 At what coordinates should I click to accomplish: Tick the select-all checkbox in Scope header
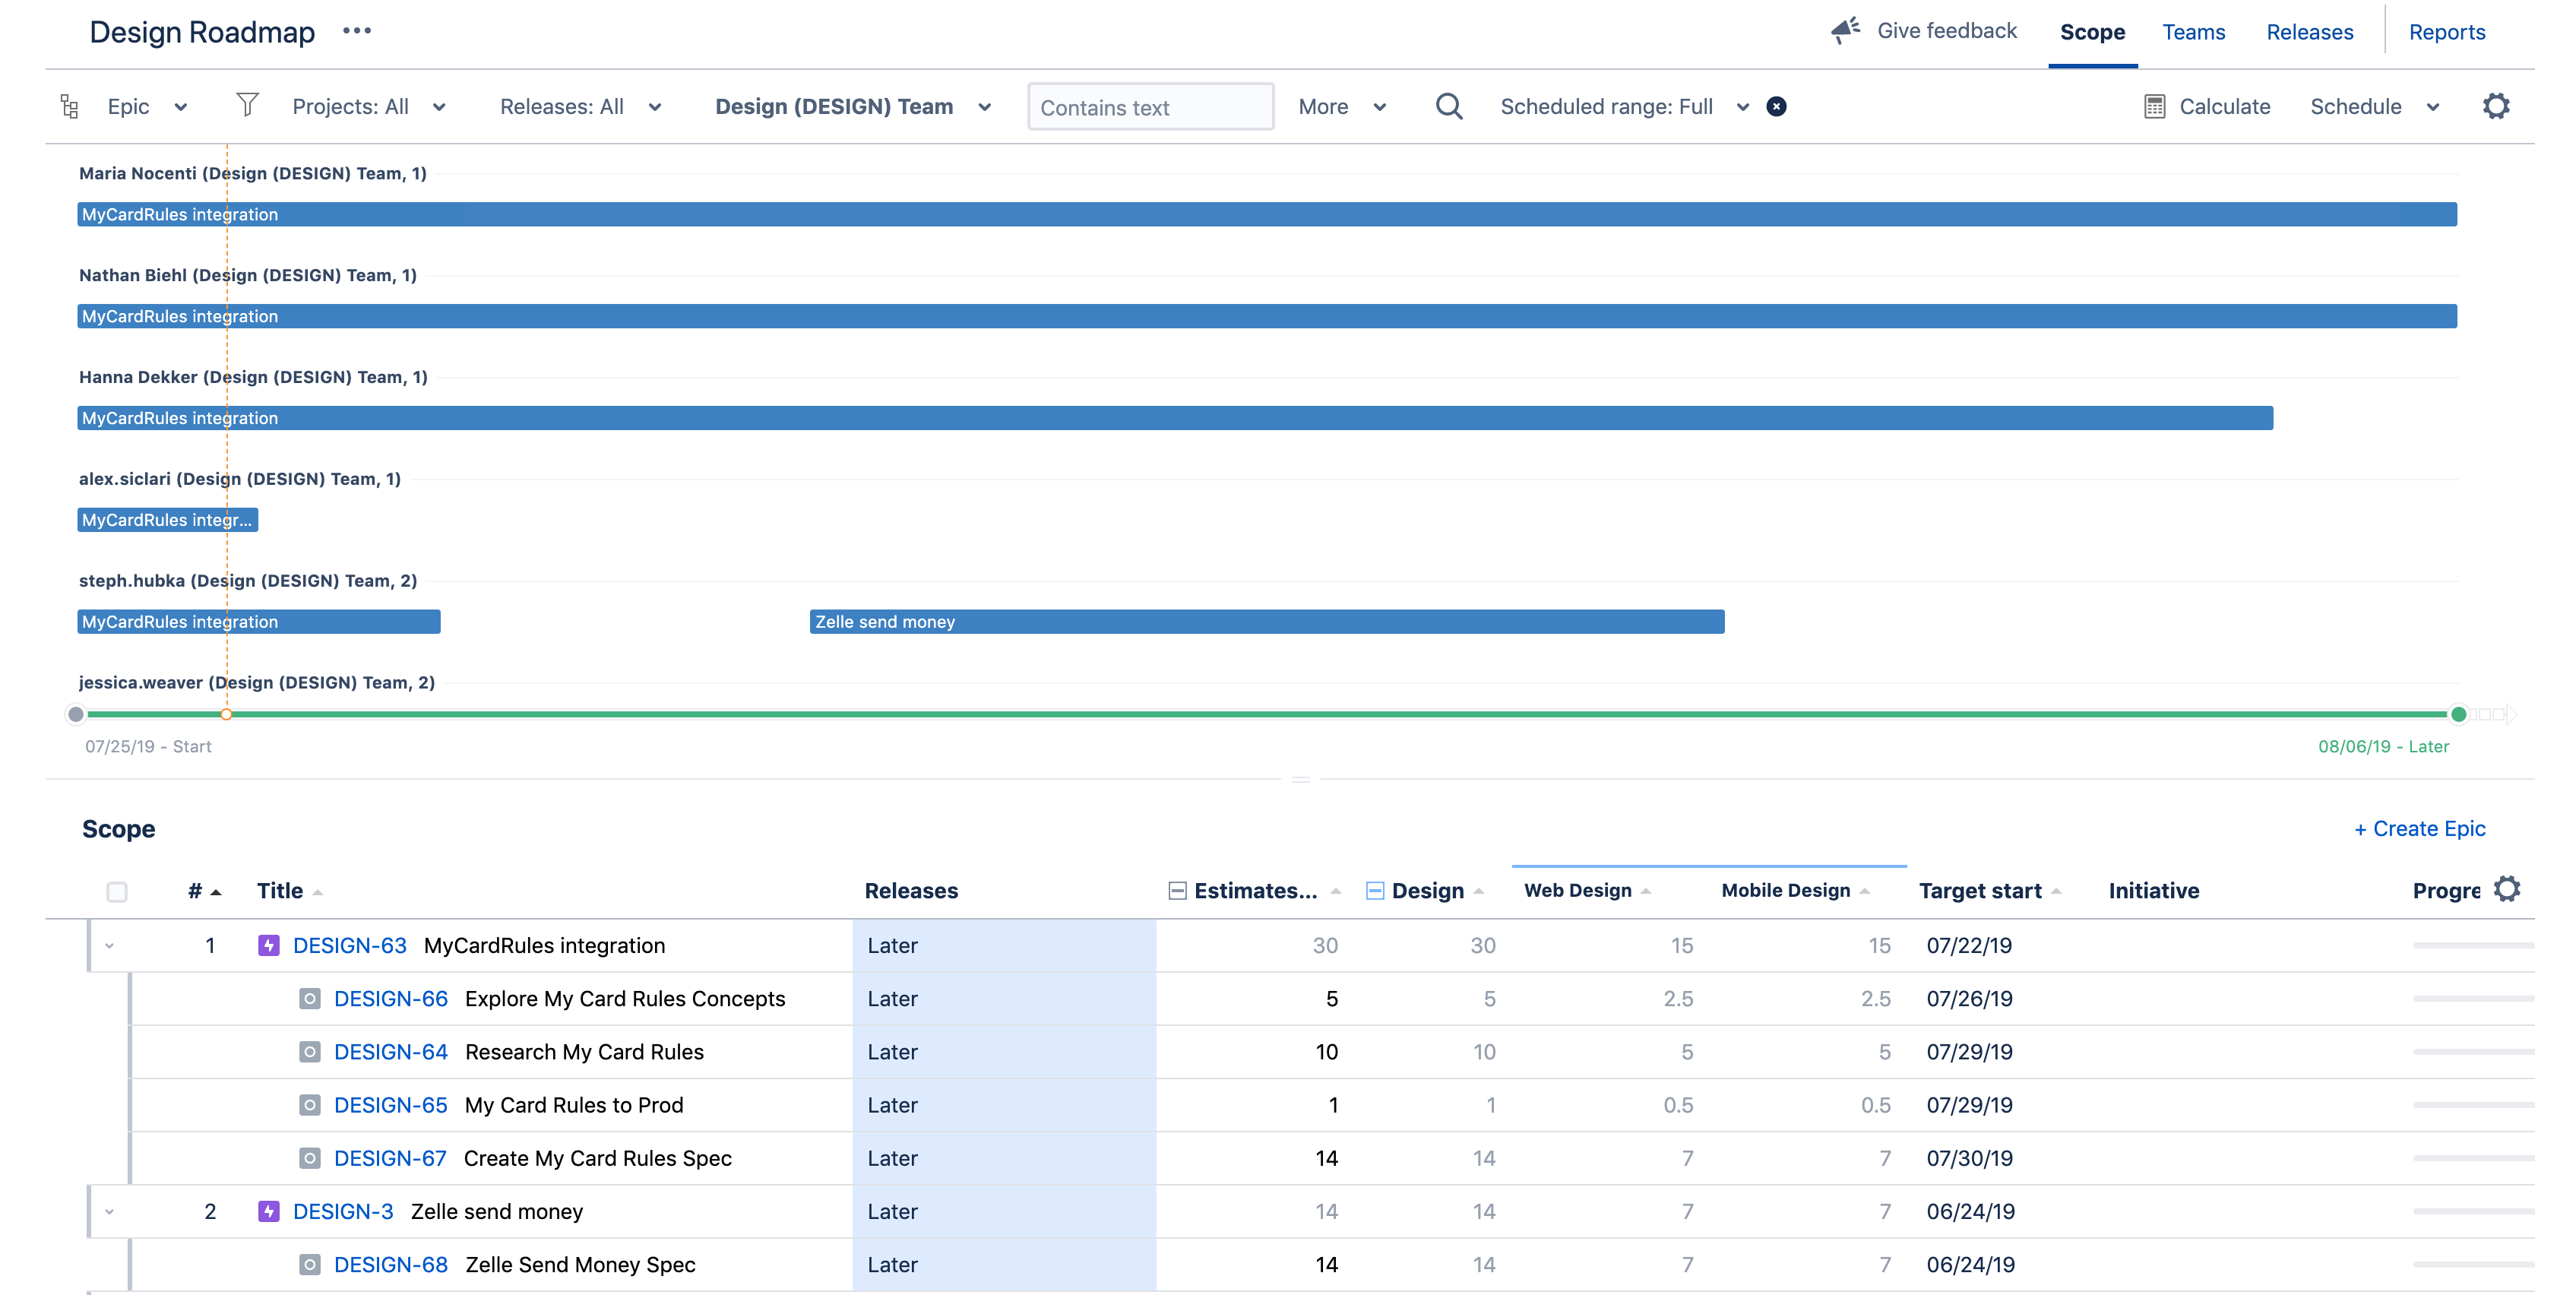117,891
